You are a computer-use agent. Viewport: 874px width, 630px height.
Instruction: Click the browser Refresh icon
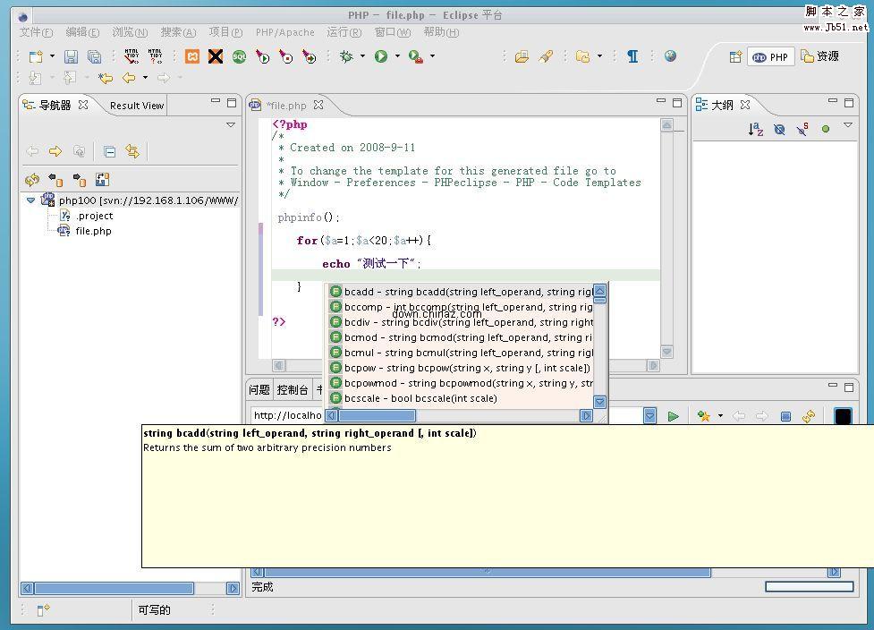(x=809, y=416)
